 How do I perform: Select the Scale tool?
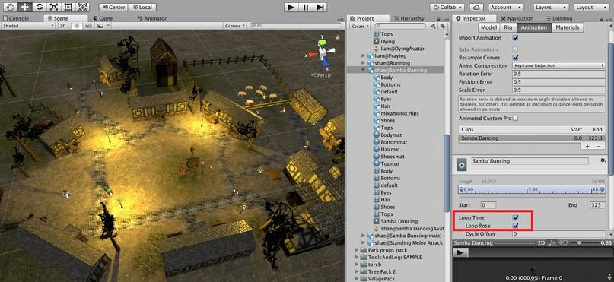54,7
